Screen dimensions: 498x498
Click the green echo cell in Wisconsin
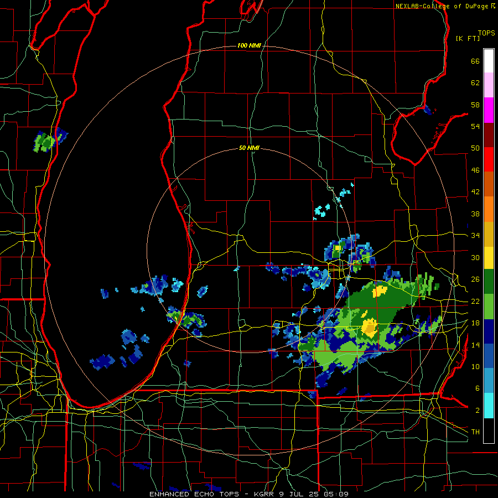[x=45, y=142]
